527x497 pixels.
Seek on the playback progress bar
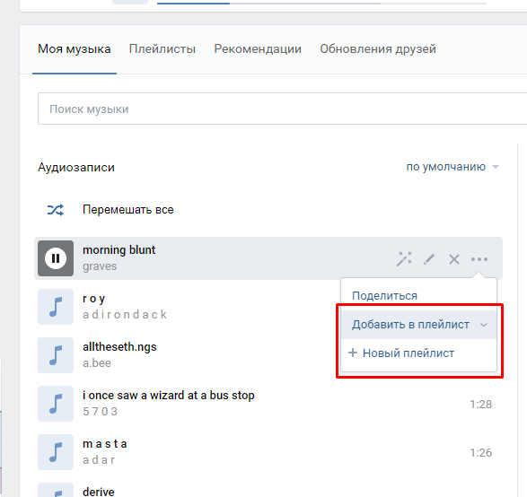[321, 4]
